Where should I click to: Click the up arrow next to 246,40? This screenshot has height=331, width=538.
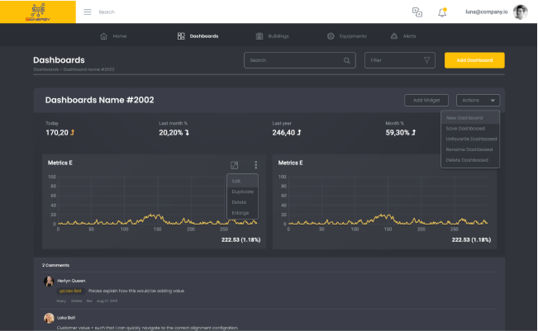(299, 132)
